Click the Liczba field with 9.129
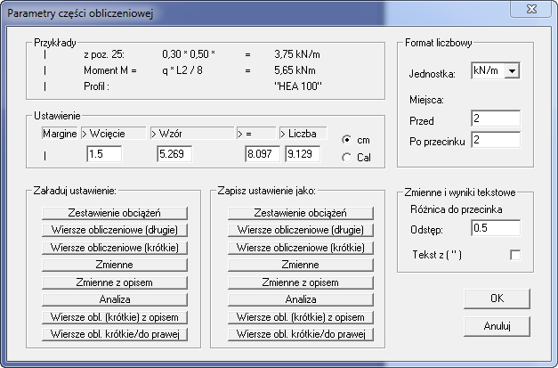 click(302, 155)
